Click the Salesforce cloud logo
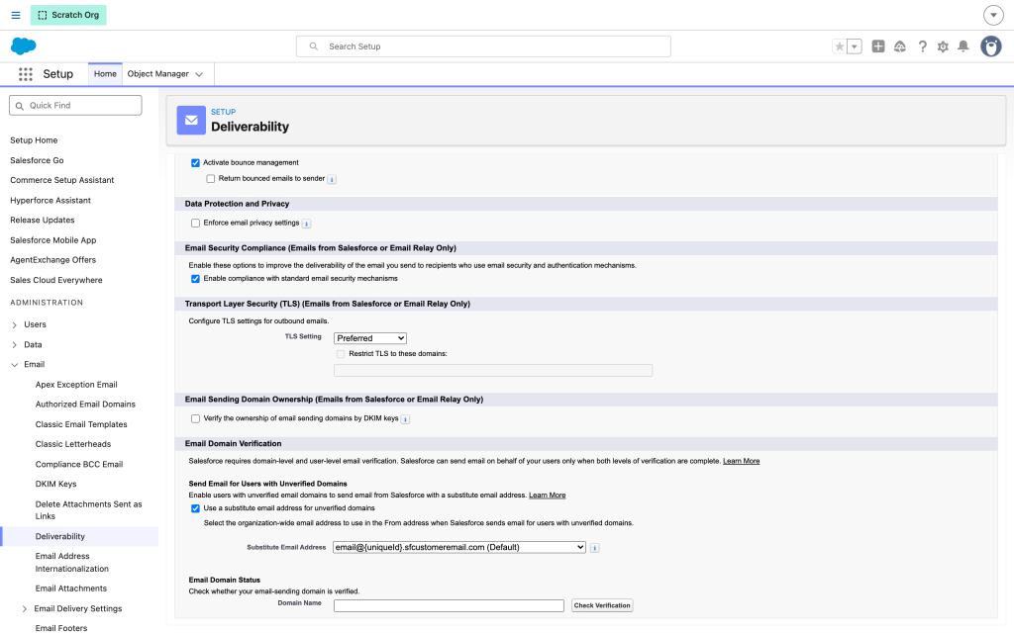 (x=24, y=45)
